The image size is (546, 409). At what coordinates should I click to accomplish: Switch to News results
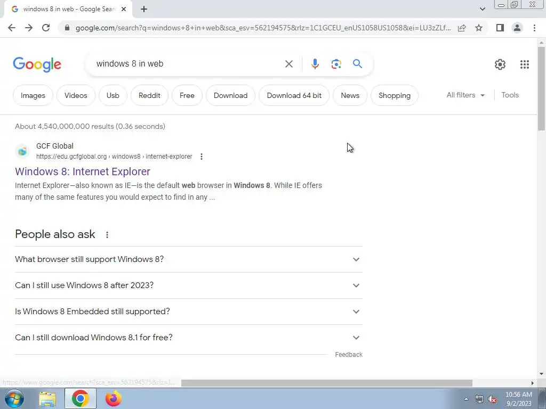point(350,95)
